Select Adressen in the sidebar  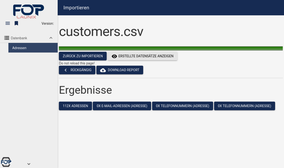tap(19, 48)
